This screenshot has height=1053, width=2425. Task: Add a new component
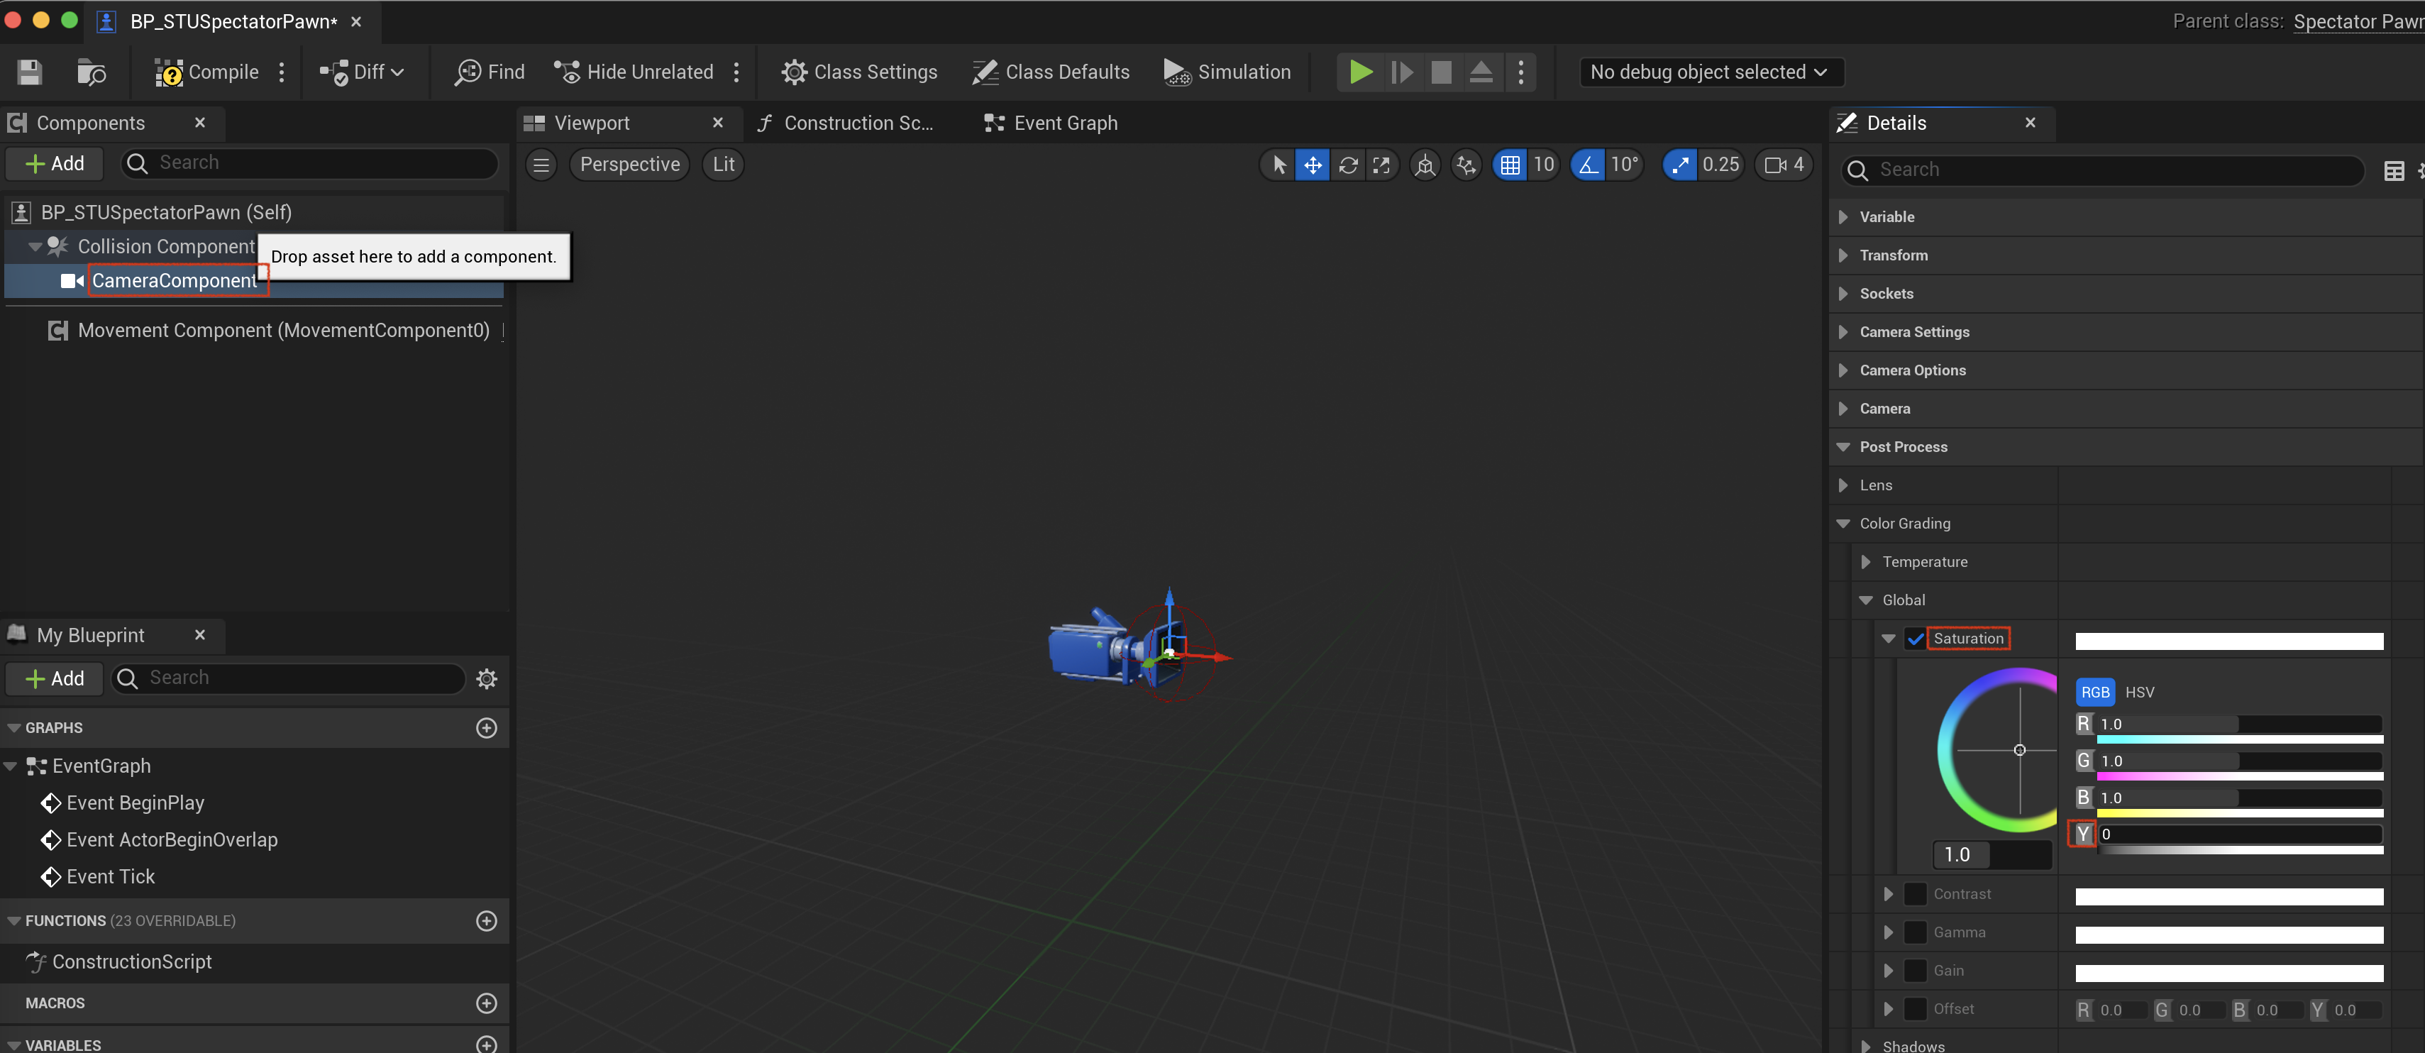click(x=55, y=163)
